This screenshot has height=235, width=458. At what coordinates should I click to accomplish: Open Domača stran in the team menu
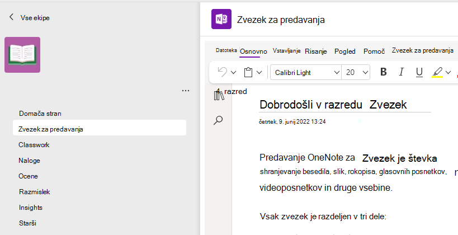point(40,114)
